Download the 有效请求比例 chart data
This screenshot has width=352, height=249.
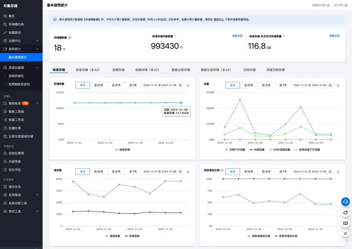(338, 171)
